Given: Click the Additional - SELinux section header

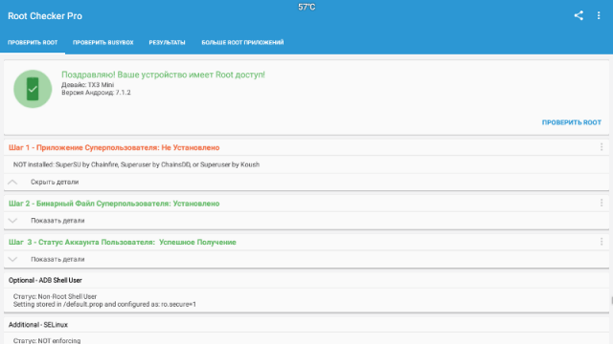Looking at the screenshot, I should [38, 325].
